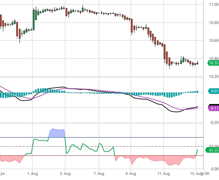Screen dimensions: 219x180
Task: Click the 42.25 RSI value label
Action: 212,150
